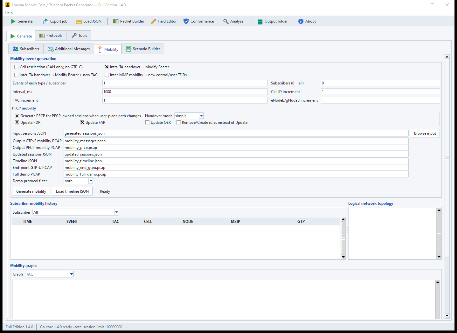Uncheck the Update FAR checkbox
The width and height of the screenshot is (457, 333).
pos(82,123)
